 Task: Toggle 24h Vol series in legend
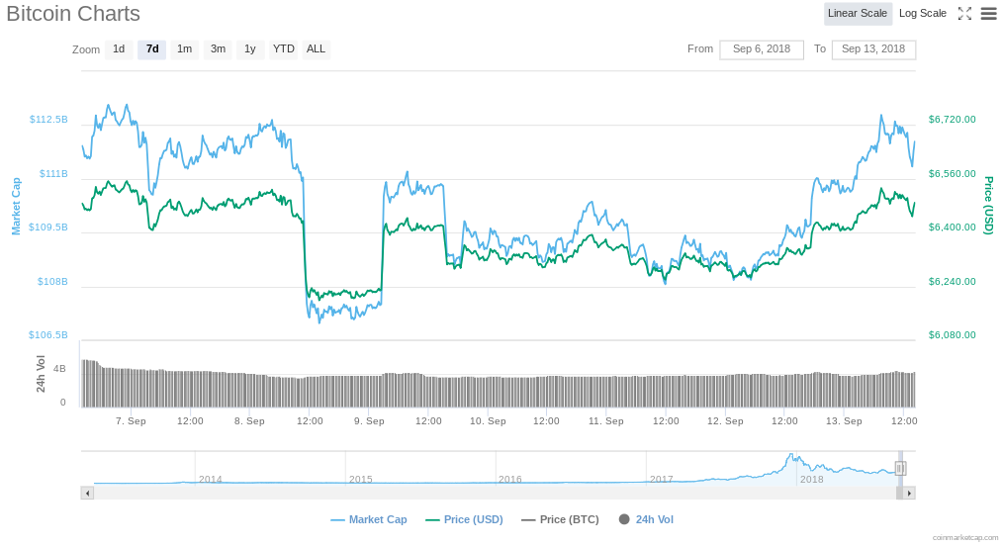tap(646, 519)
